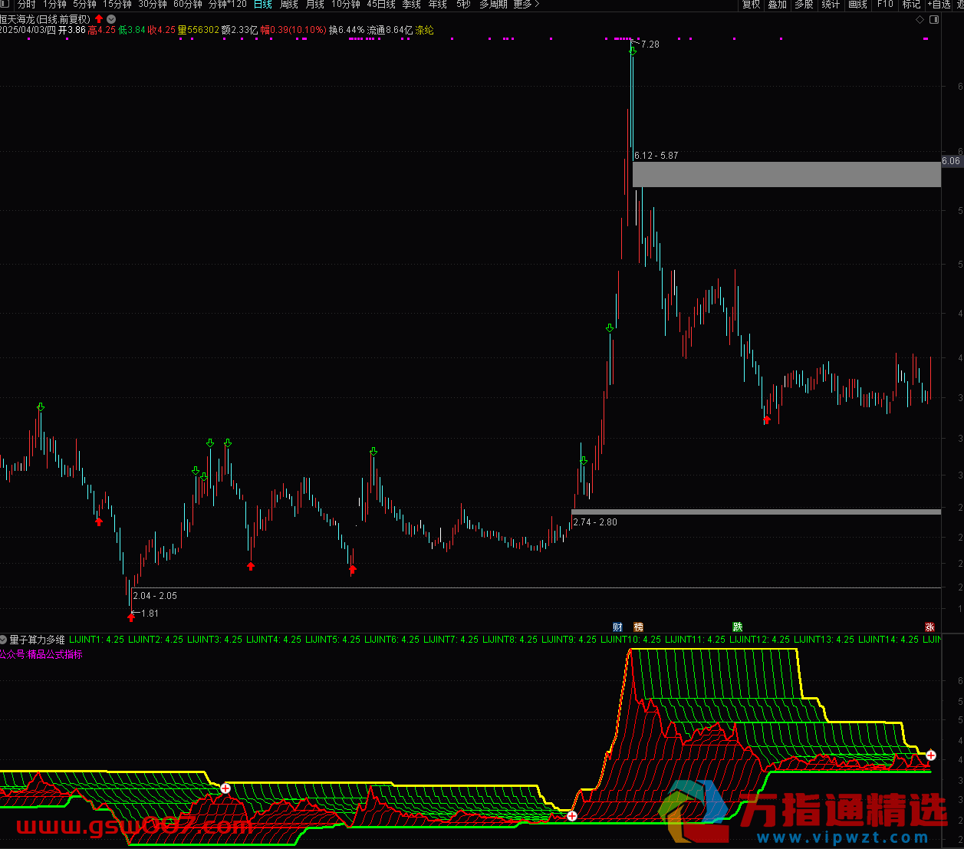964x849 pixels.
Task: Click the blue 财 event marker
Action: pos(617,627)
